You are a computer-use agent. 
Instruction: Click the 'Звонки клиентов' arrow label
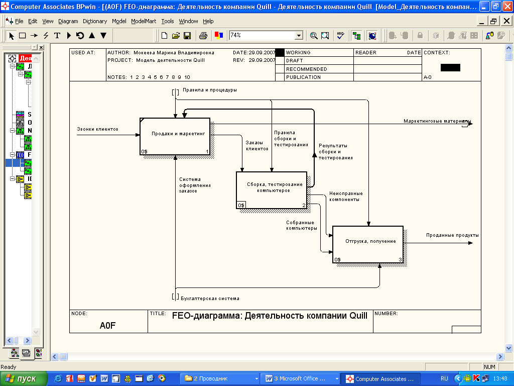98,129
